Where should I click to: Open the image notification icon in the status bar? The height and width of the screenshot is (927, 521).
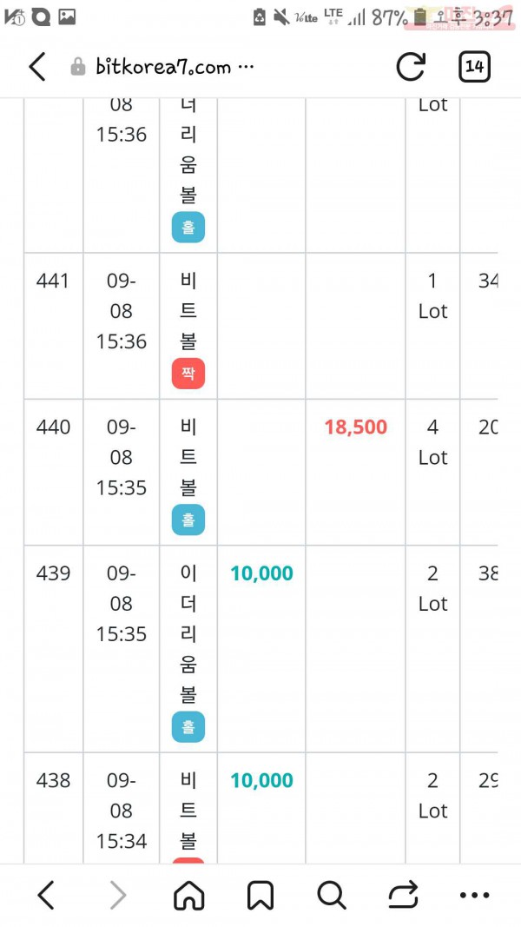coord(67,17)
